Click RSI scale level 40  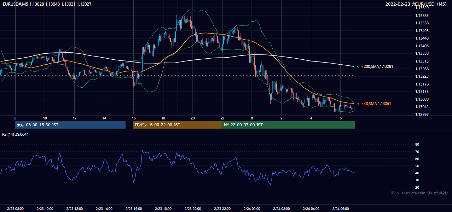[417, 173]
